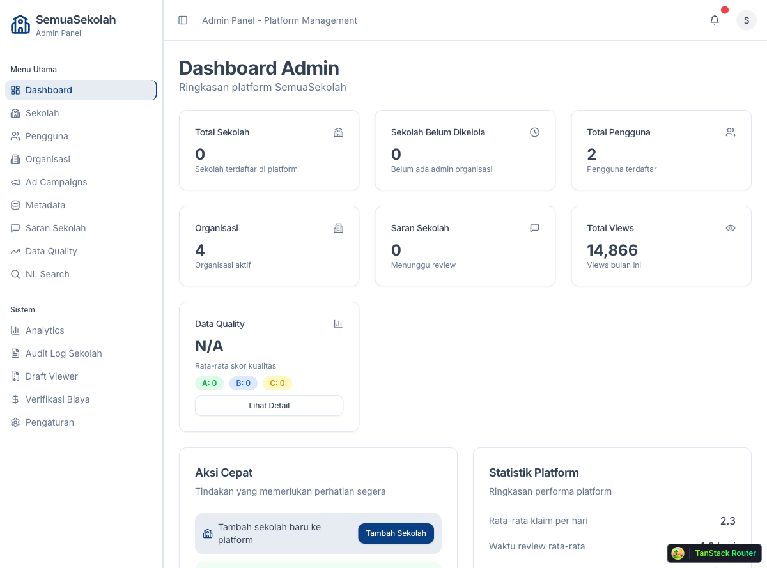767x568 pixels.
Task: Click the SemuaSekolah logo icon
Action: click(20, 24)
